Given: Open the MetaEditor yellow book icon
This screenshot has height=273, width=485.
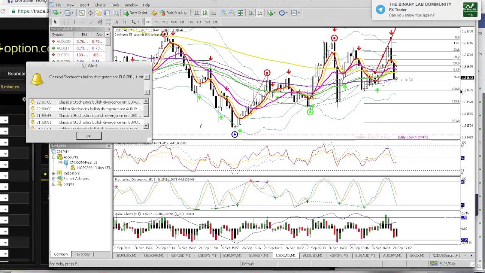Looking at the screenshot, I should click(154, 13).
